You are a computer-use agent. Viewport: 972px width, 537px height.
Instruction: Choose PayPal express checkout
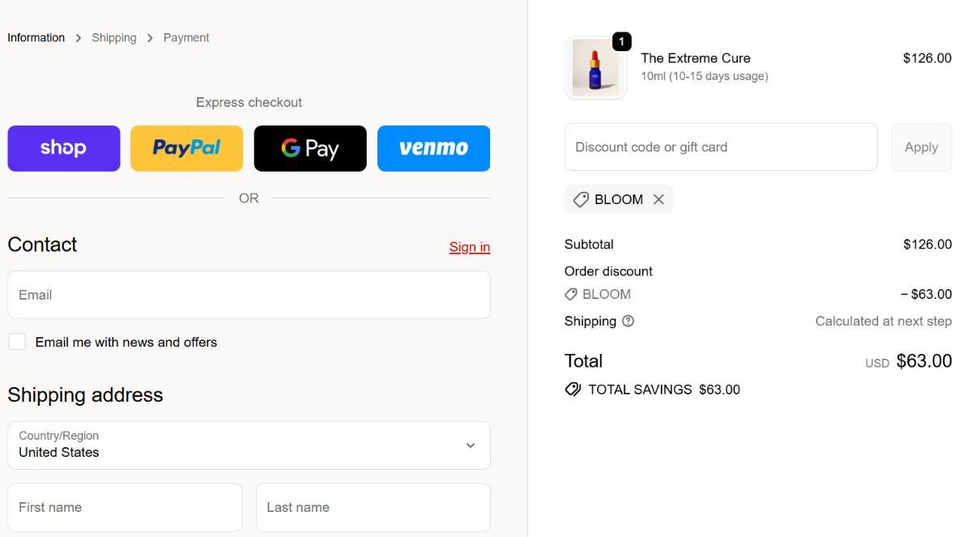(x=186, y=148)
